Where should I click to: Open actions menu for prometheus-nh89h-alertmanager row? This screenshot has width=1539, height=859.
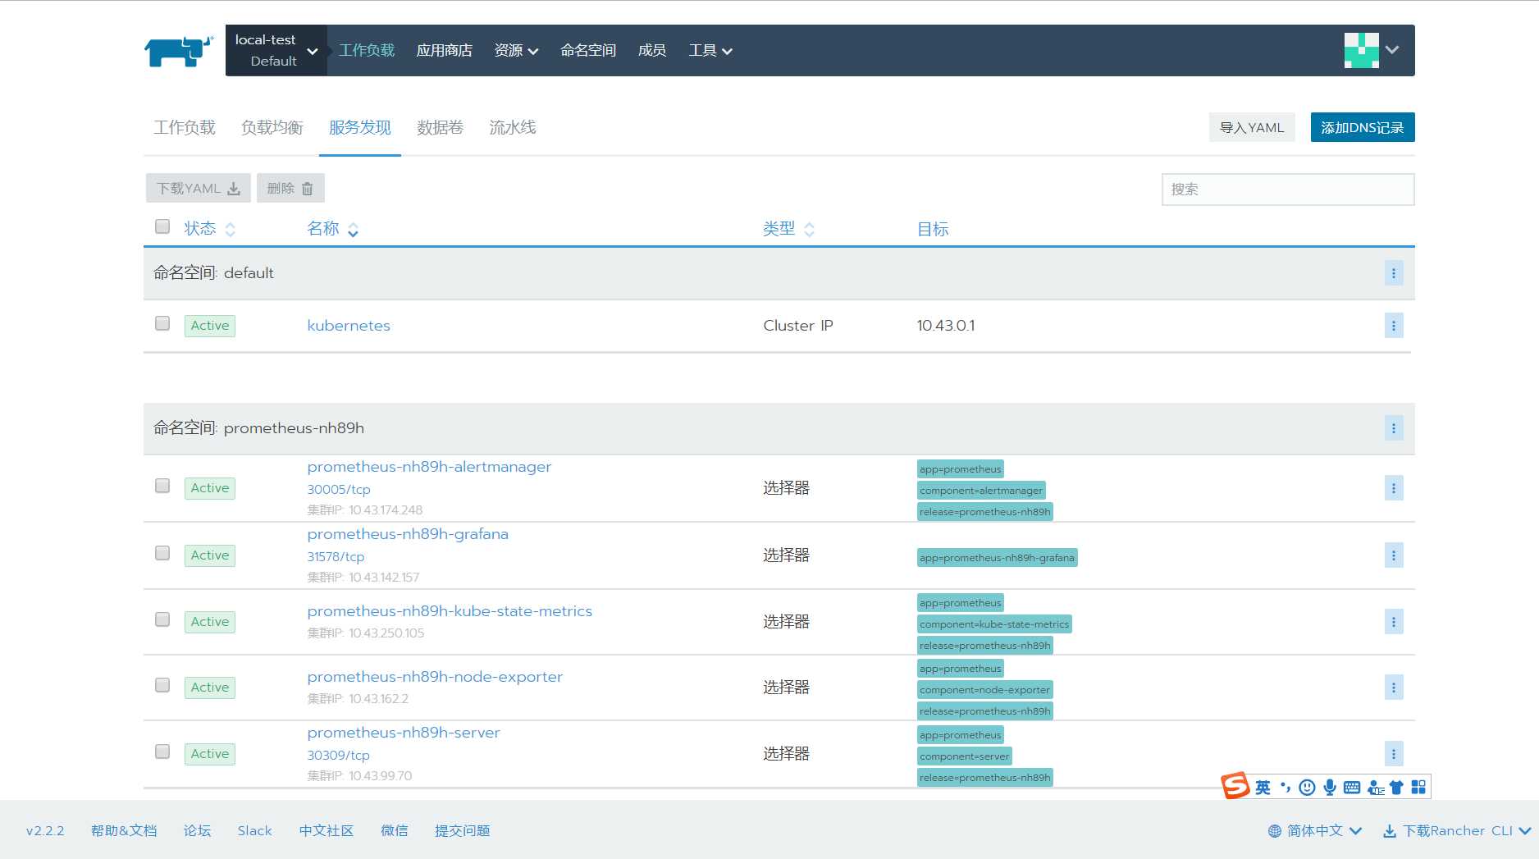tap(1393, 488)
